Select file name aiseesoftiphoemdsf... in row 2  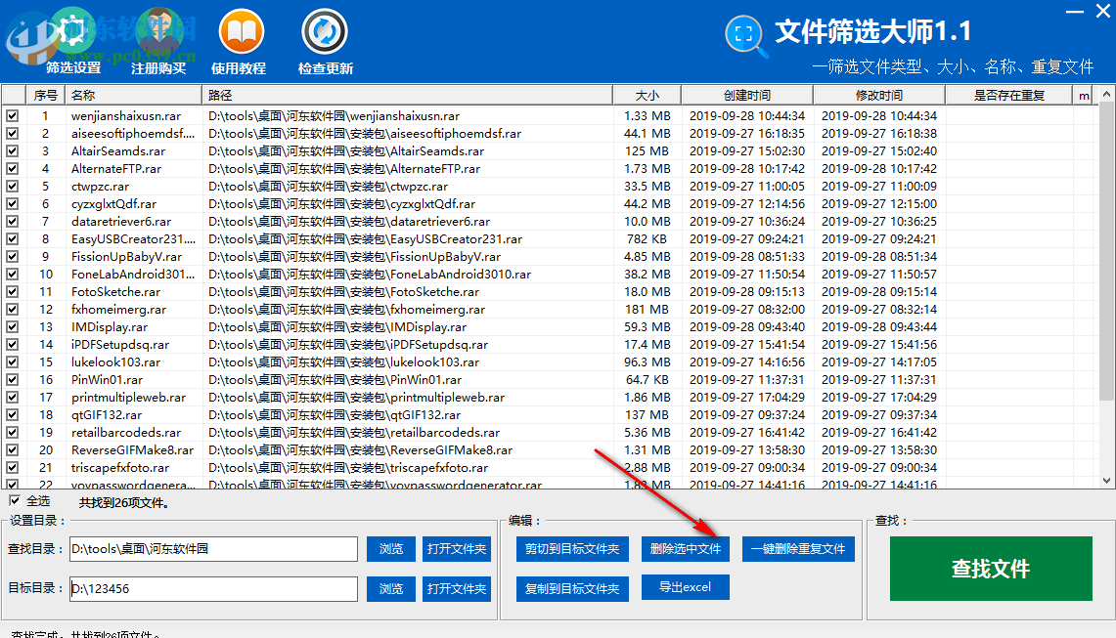click(133, 133)
